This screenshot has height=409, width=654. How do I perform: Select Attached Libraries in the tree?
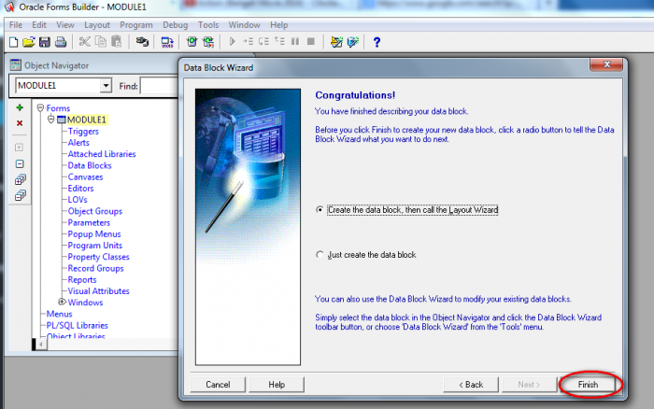click(x=102, y=154)
